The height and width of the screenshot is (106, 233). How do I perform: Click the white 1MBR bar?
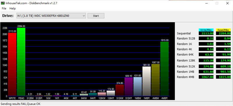pos(146,81)
